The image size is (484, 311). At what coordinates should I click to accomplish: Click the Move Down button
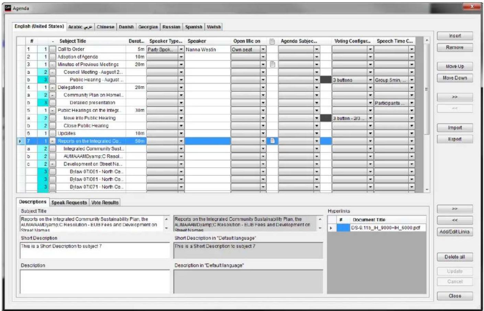tap(455, 78)
